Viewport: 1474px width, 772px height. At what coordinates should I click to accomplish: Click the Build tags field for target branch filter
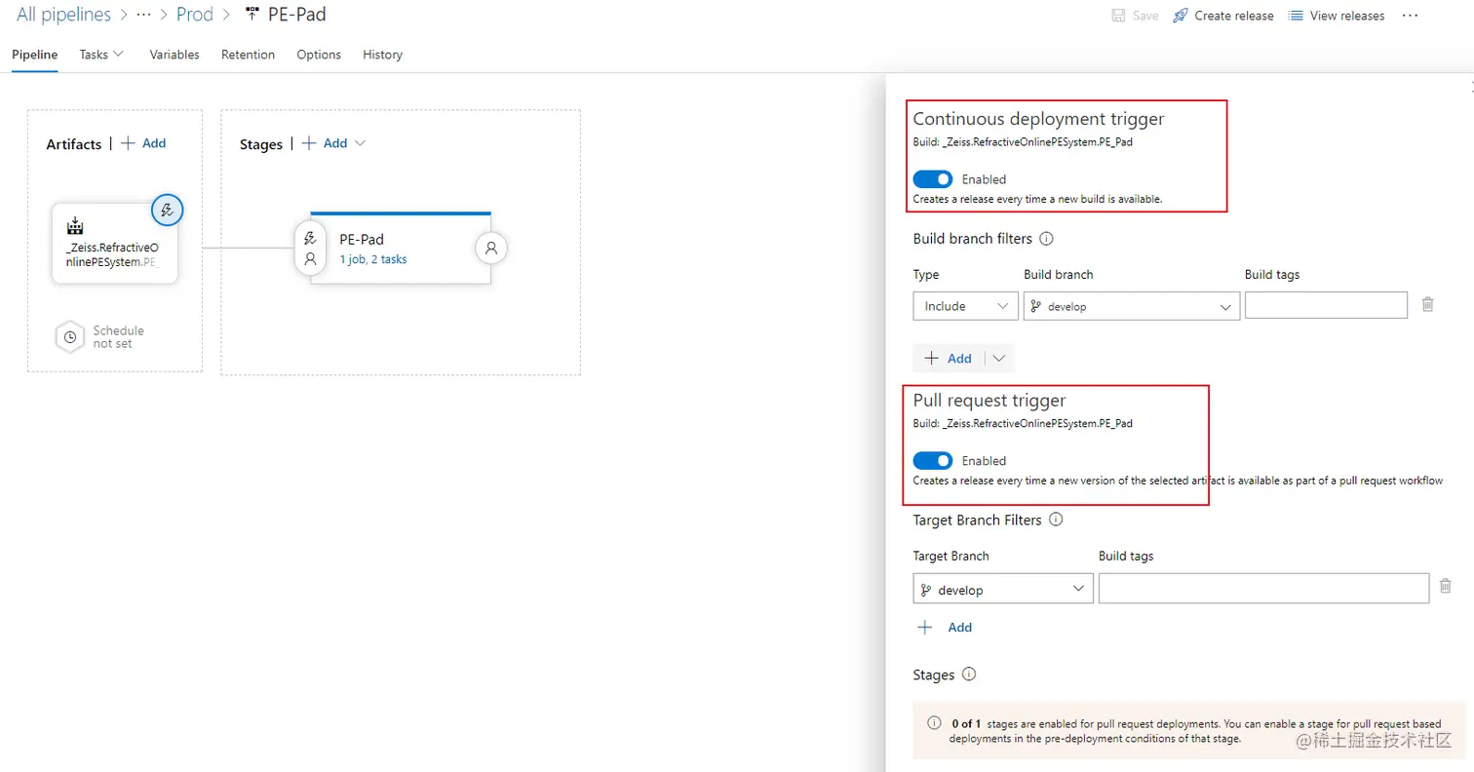pyautogui.click(x=1263, y=589)
